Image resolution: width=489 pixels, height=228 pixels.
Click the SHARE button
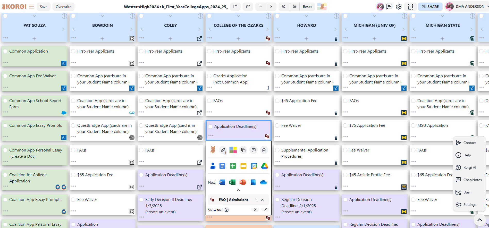(x=430, y=7)
